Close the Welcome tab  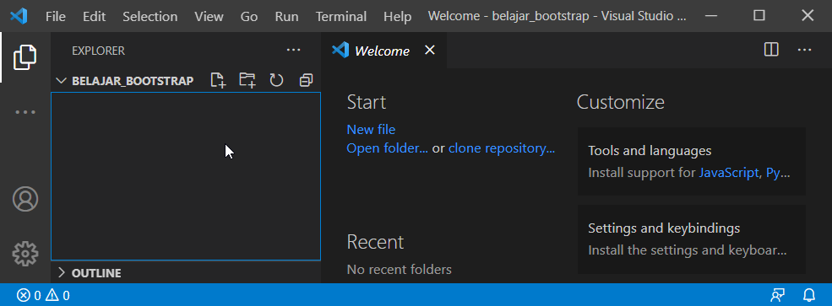[x=430, y=50]
